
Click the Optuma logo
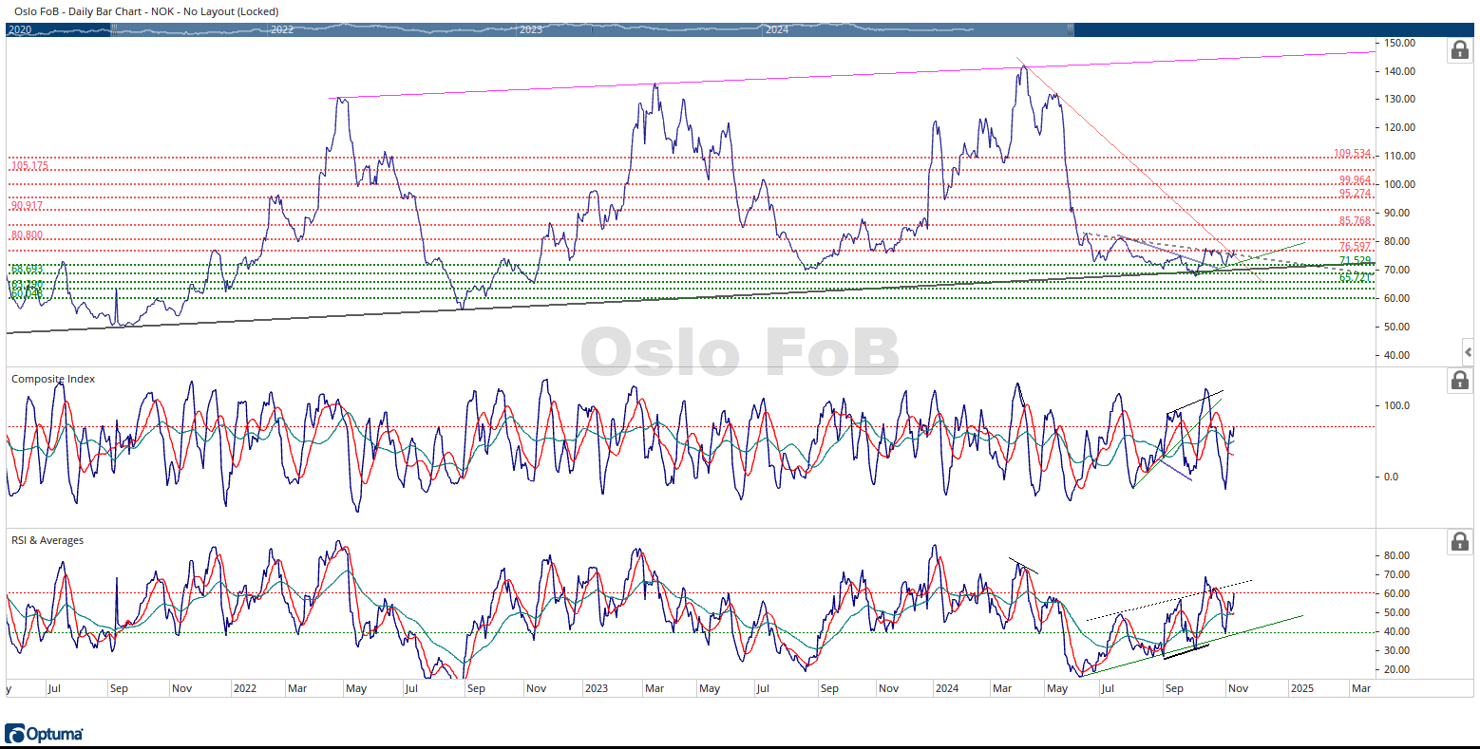tap(45, 734)
